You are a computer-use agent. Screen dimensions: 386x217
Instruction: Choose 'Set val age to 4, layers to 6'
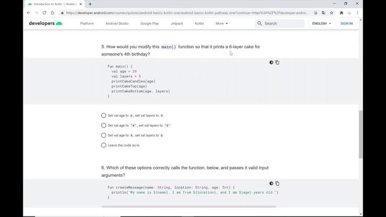tap(104, 135)
